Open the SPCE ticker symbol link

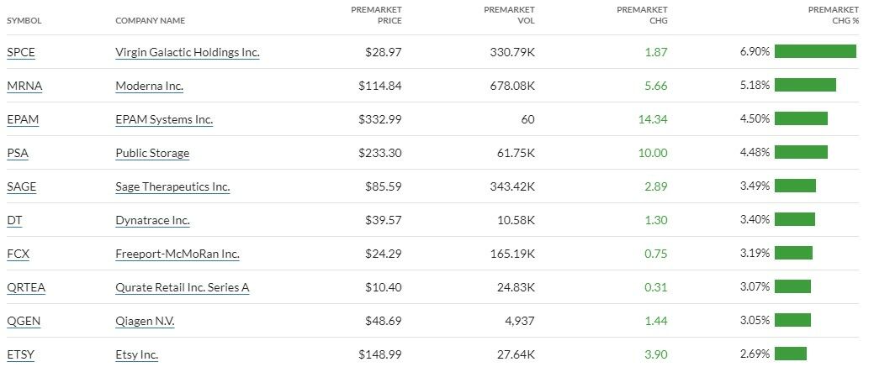(x=21, y=52)
